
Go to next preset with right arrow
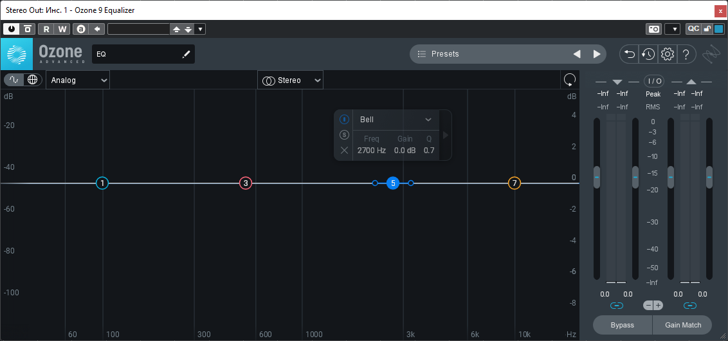597,54
